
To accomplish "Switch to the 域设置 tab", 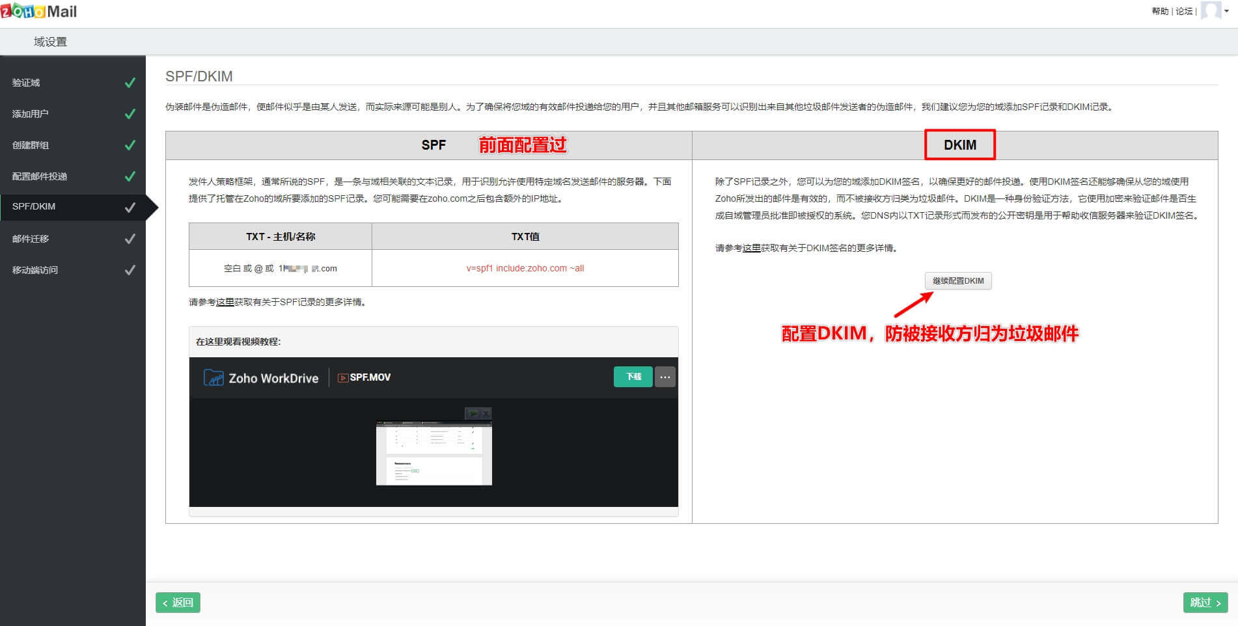I will [48, 41].
